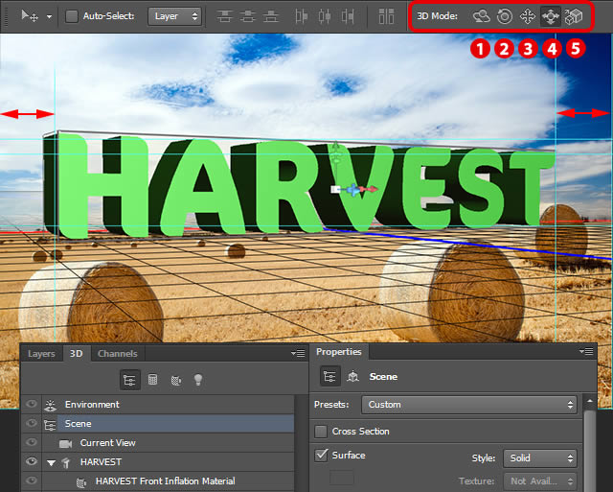Click Properties scrollbar up arrow
The width and height of the screenshot is (613, 492).
(590, 401)
